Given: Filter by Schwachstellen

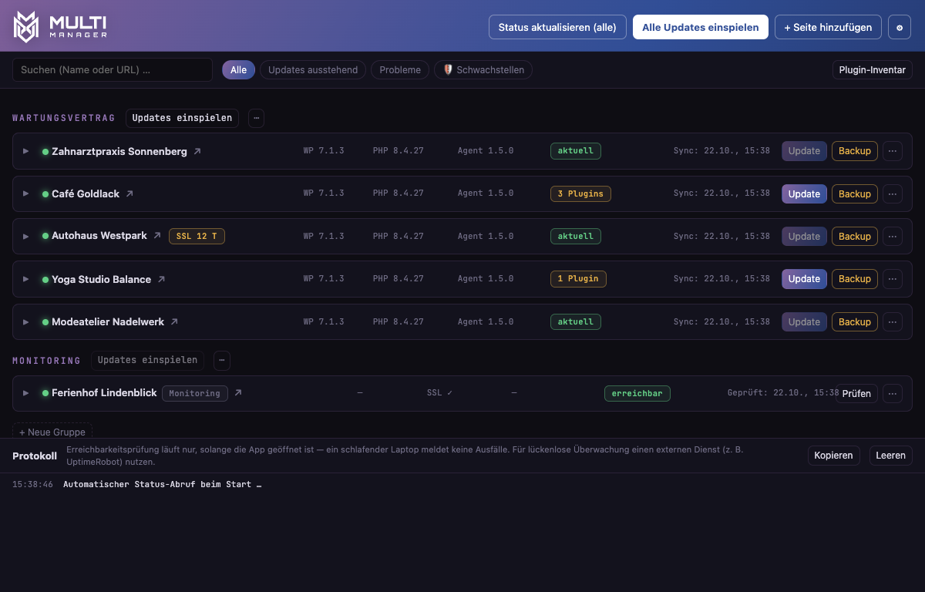Looking at the screenshot, I should click(x=483, y=70).
